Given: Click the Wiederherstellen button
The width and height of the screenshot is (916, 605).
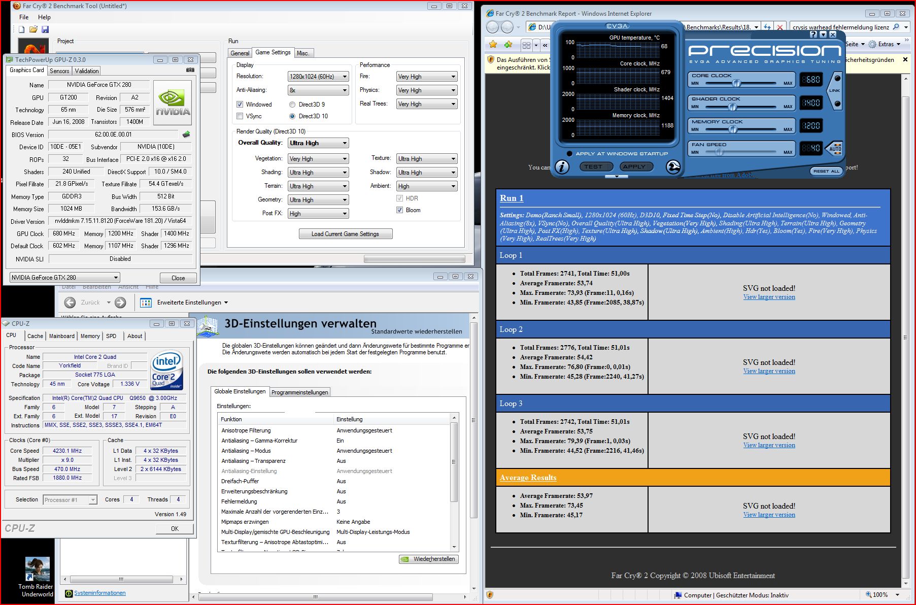Looking at the screenshot, I should 429,559.
